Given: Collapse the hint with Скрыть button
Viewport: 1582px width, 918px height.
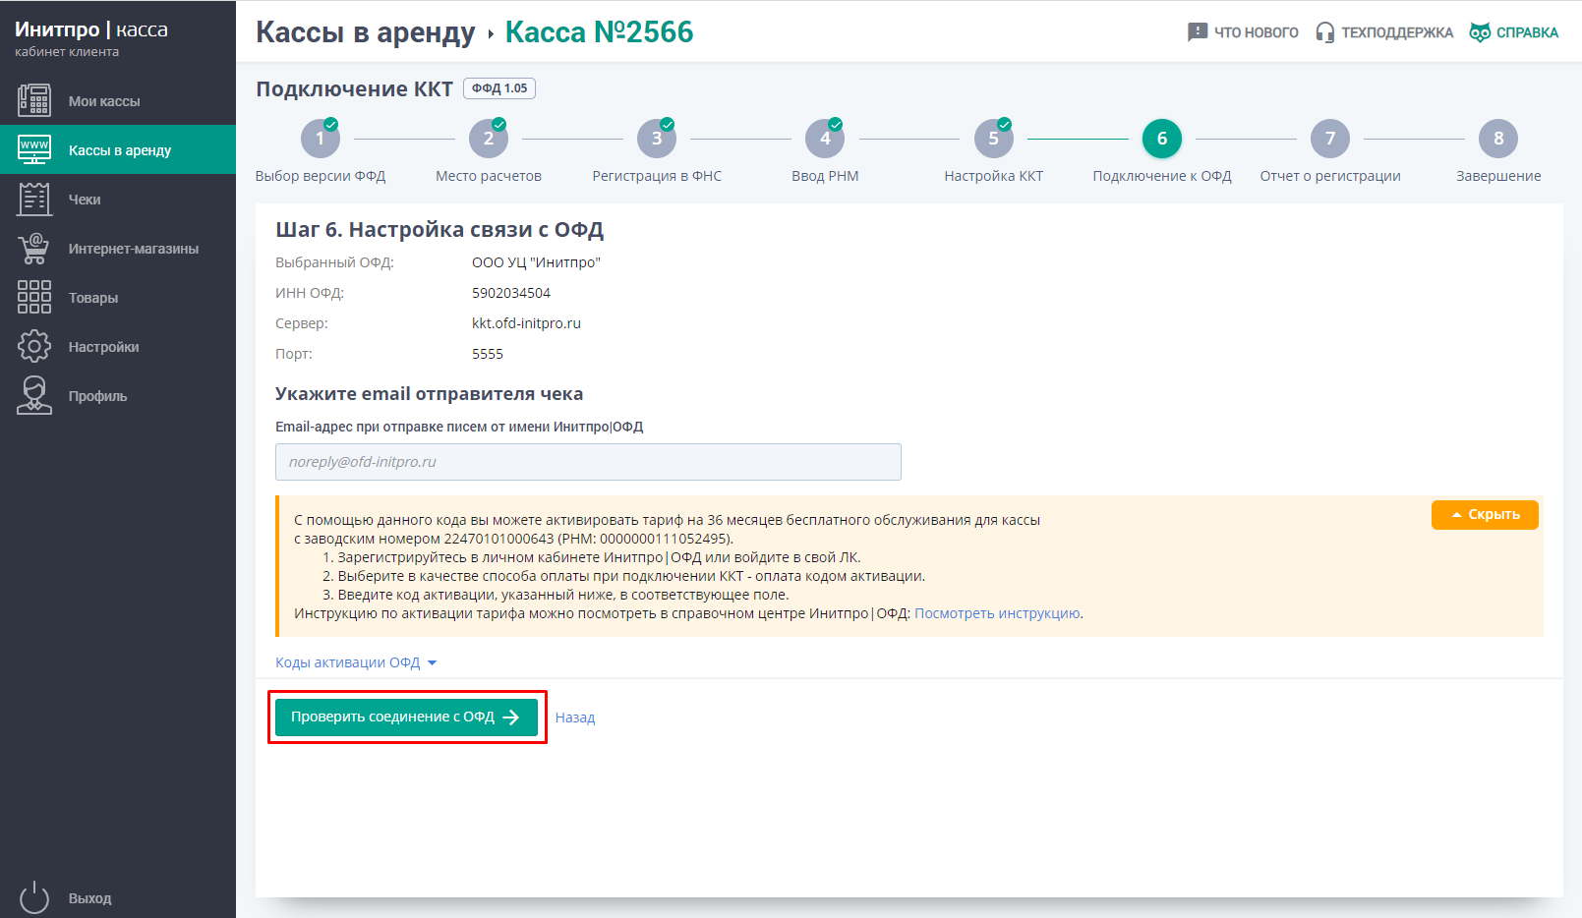Looking at the screenshot, I should point(1485,515).
